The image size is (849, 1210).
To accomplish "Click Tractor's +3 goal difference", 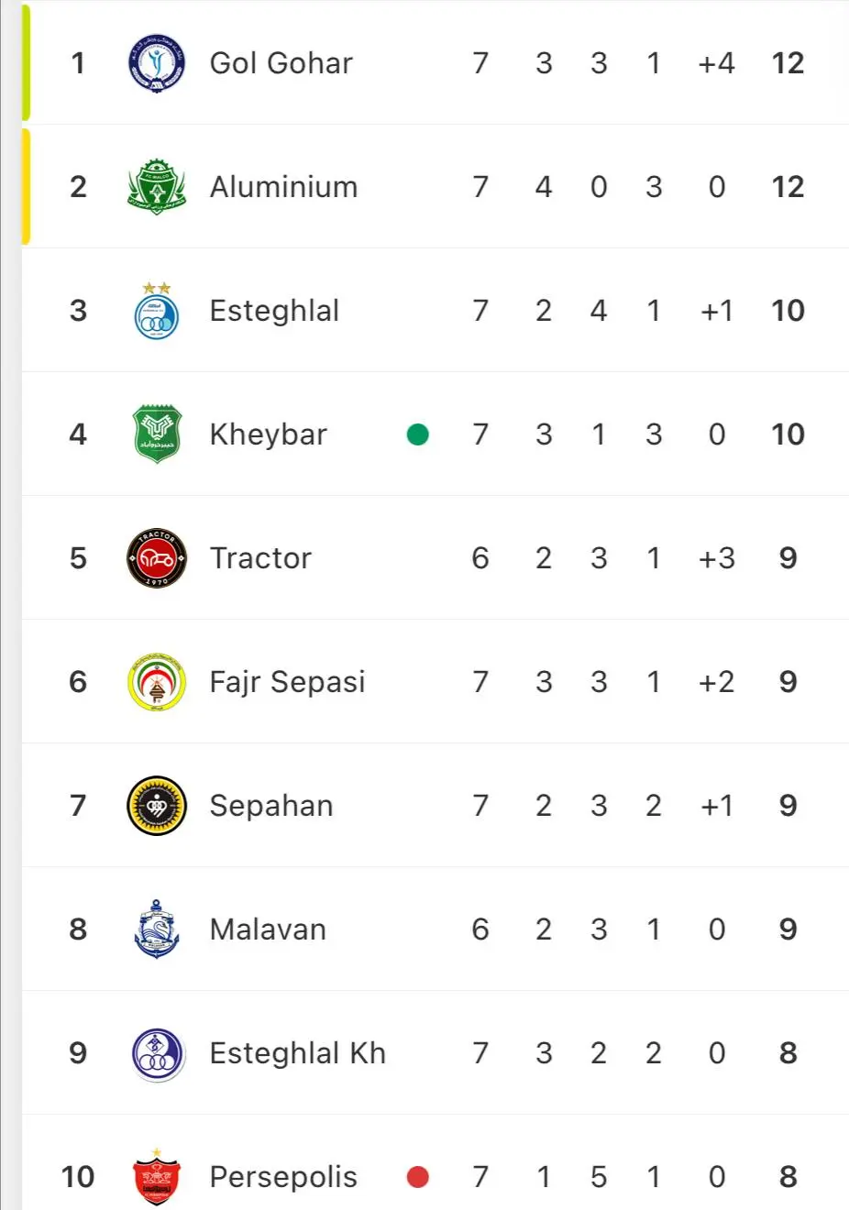I will point(716,558).
